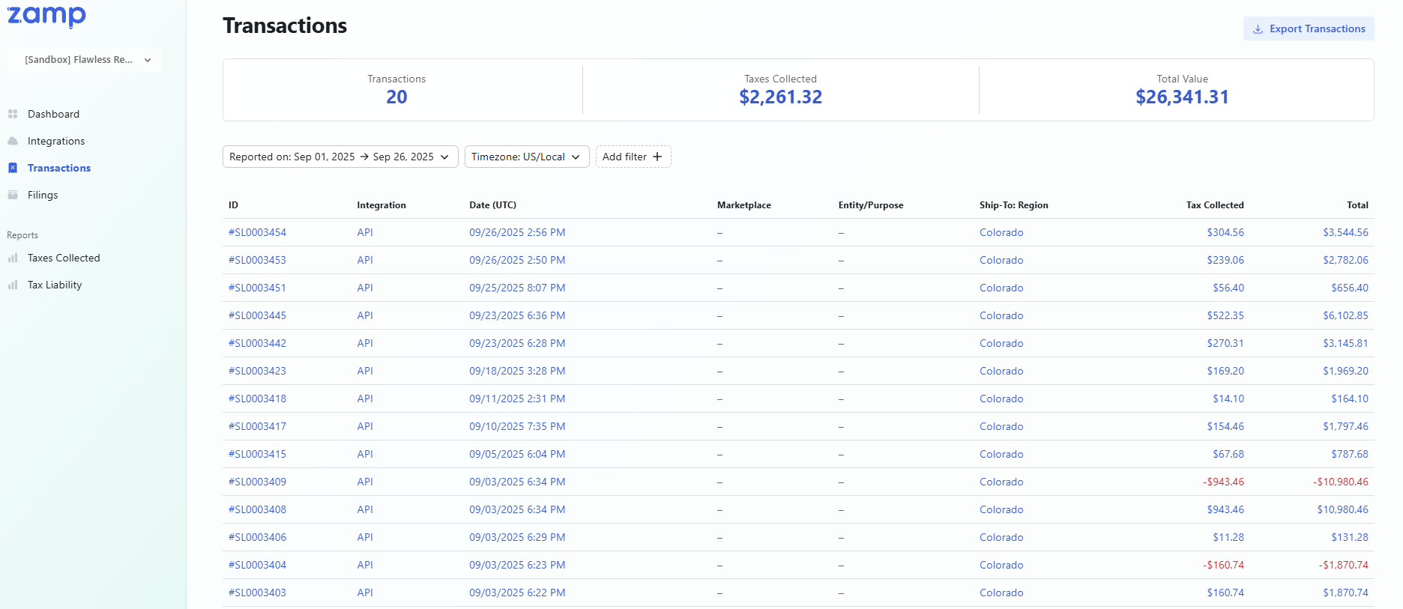Click total $131.28
1403x609 pixels.
[x=1350, y=537]
